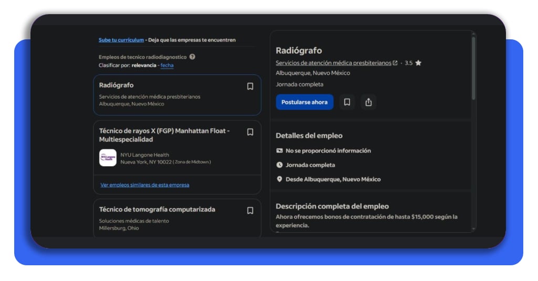Click the scrollbar down arrow in details panel
The image size is (538, 281).
[x=473, y=229]
